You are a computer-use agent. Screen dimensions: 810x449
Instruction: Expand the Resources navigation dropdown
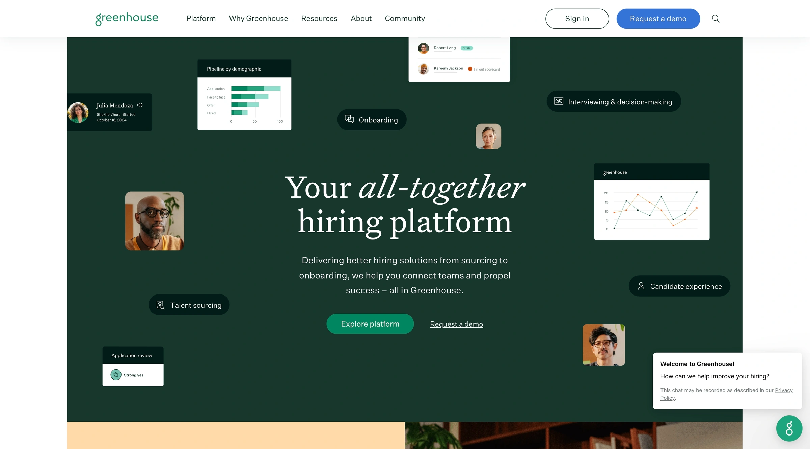click(x=319, y=18)
